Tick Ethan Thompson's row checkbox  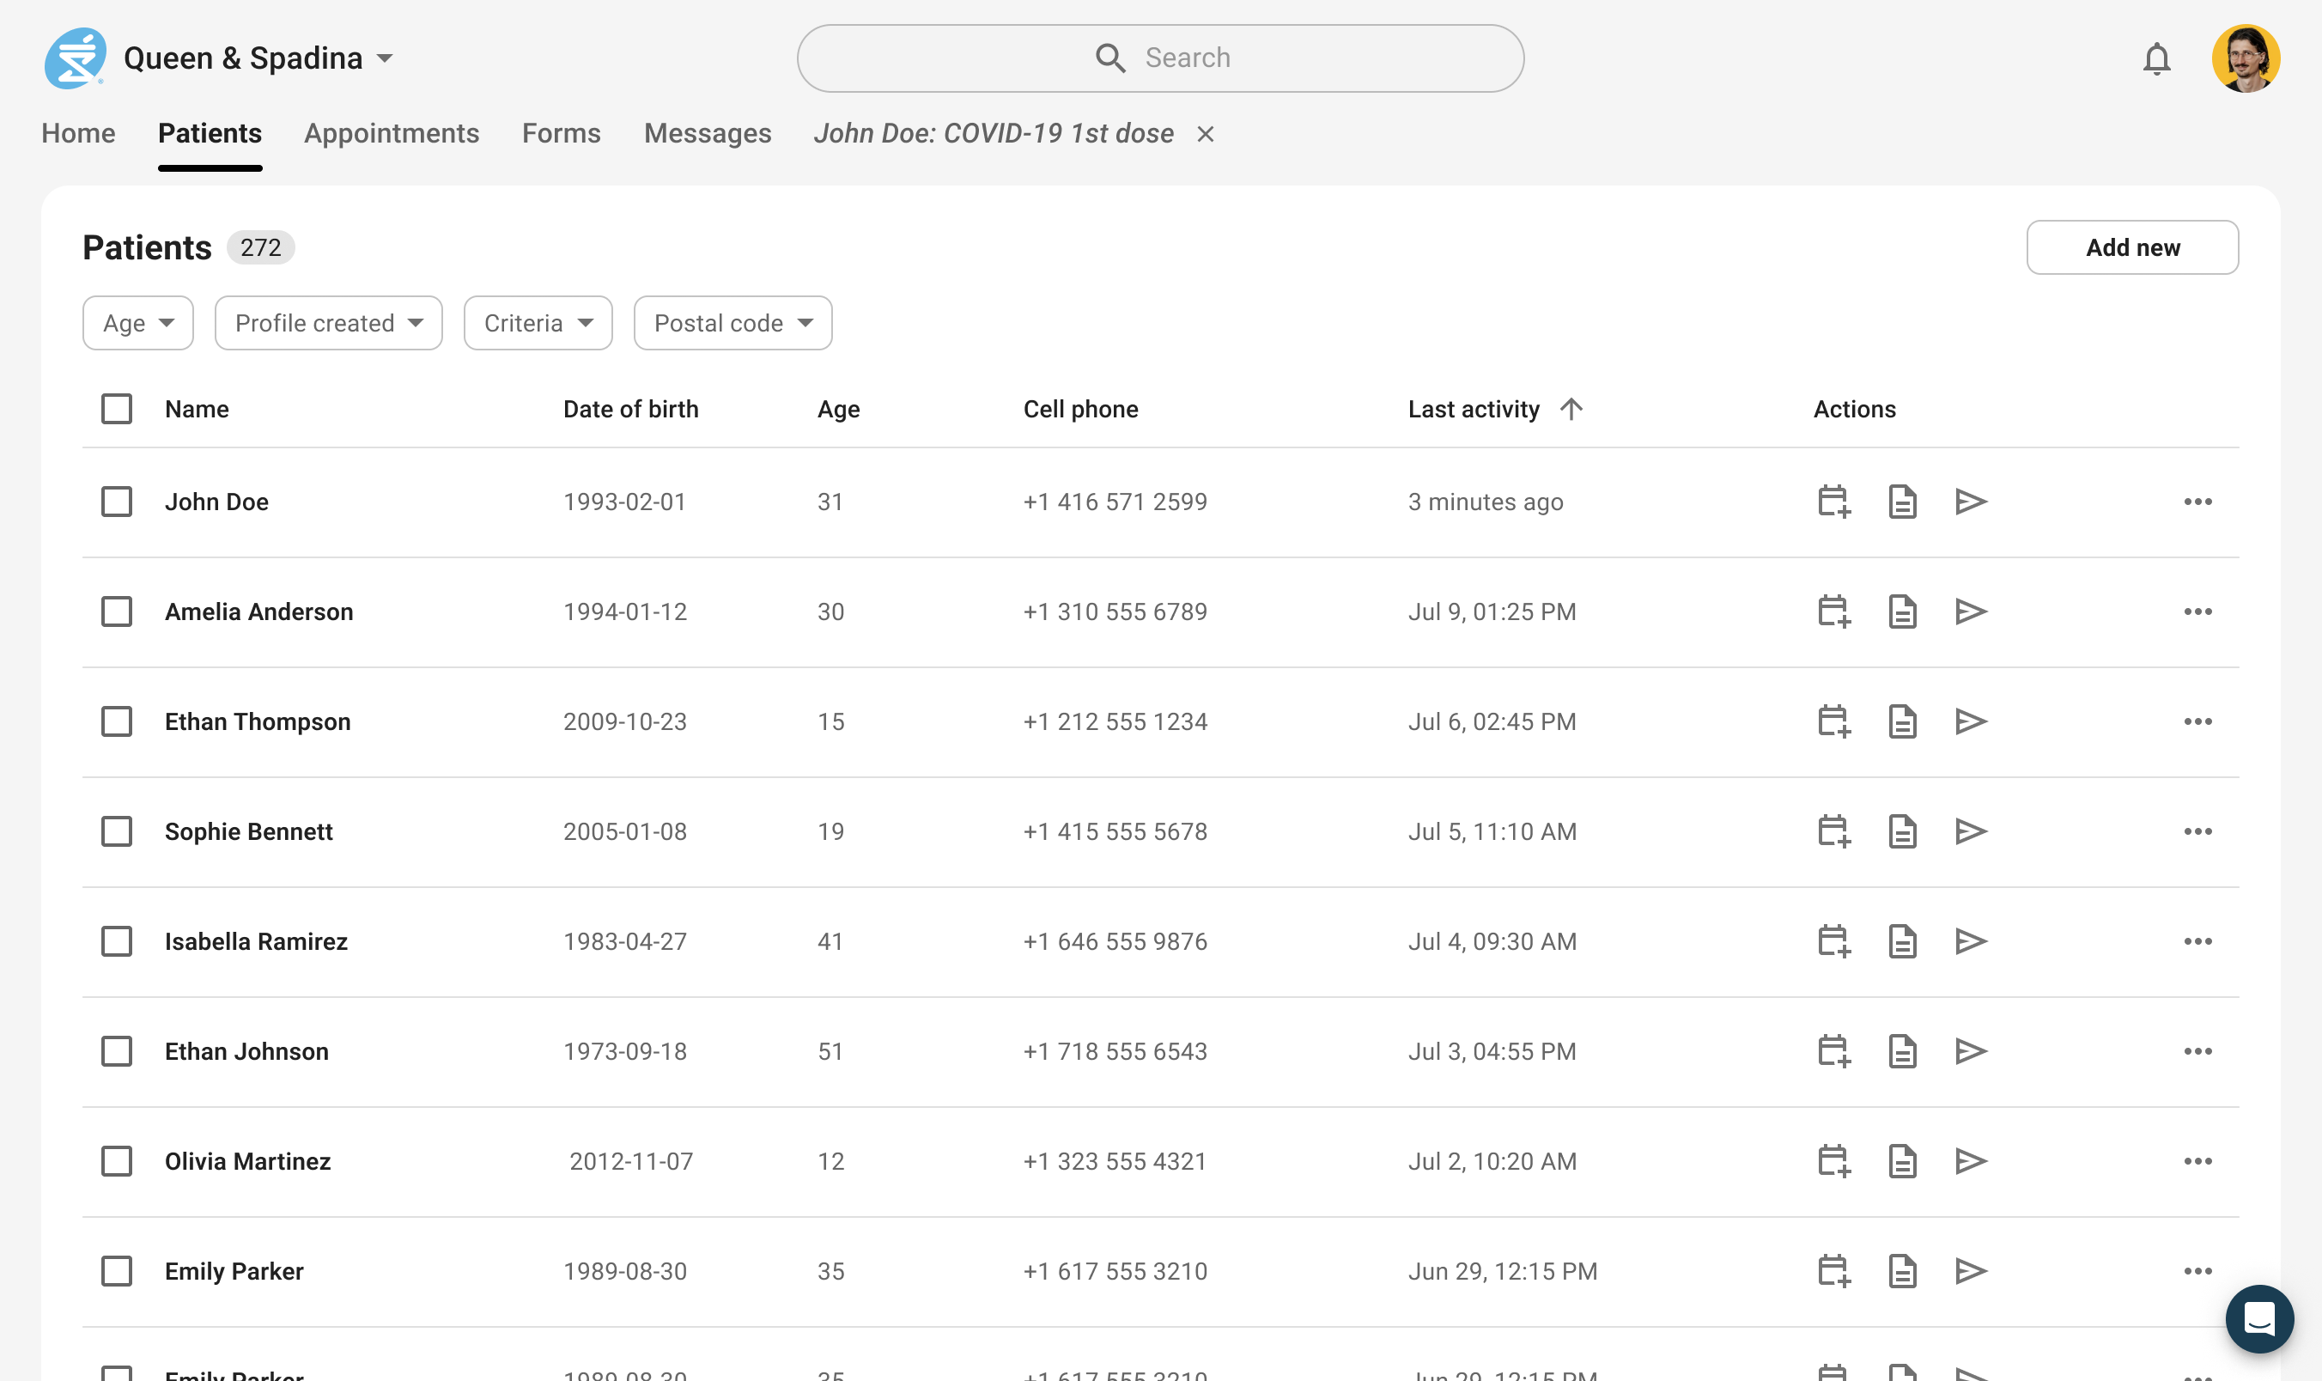point(116,721)
